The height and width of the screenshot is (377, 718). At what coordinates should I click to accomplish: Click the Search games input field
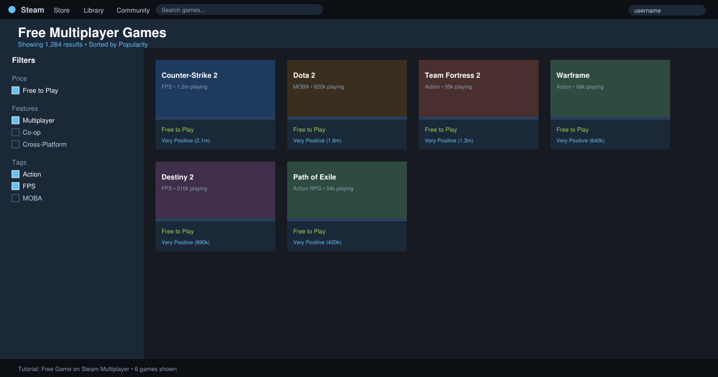click(x=239, y=10)
